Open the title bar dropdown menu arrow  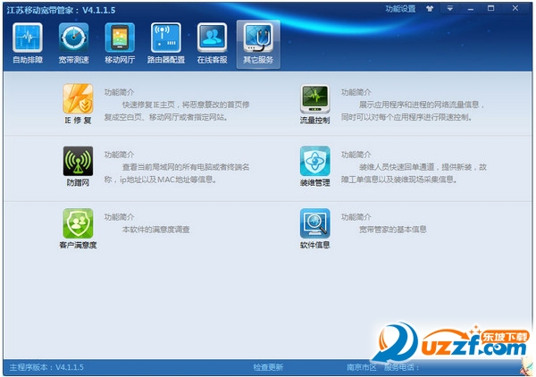[450, 9]
